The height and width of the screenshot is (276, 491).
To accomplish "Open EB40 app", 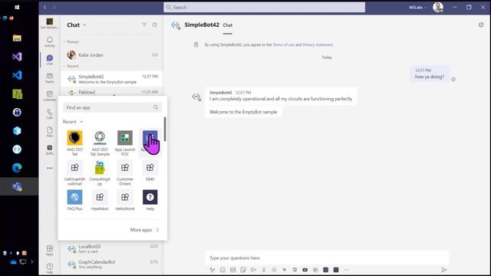I will (150, 171).
